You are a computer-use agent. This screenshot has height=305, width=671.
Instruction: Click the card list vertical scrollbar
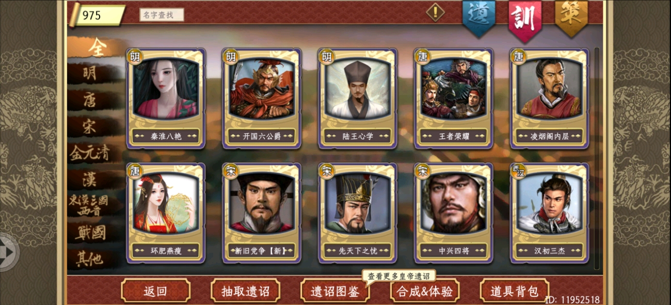tap(597, 158)
